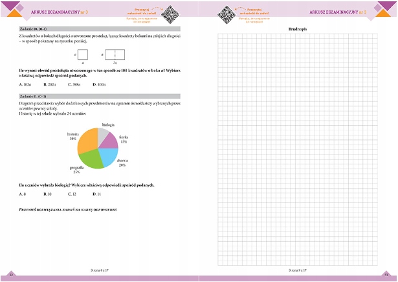Viewport: 398px width, 282px height.
Task: Click the 'geografia 25%' chart label
Action: pyautogui.click(x=76, y=170)
